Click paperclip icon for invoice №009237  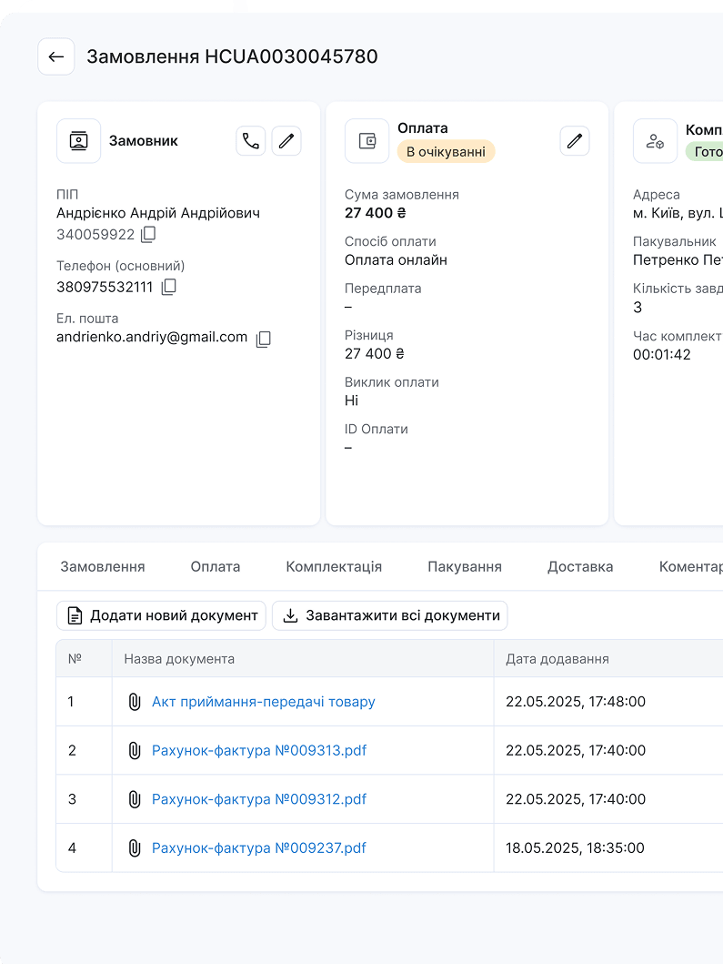tap(135, 848)
